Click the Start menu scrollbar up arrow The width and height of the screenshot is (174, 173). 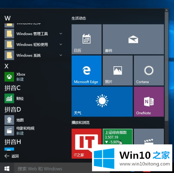tap(166, 10)
